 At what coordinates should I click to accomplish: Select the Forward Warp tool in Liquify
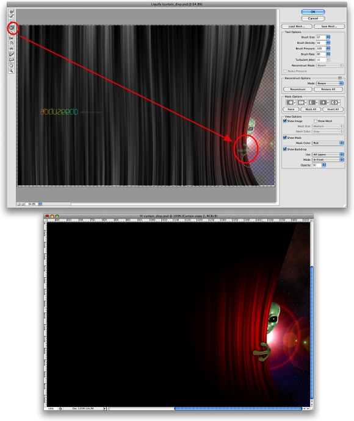pos(12,12)
